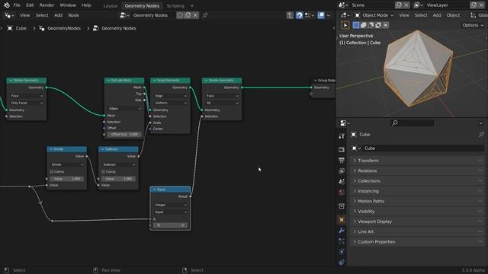Click Subtract node Value 1.000 field

click(119, 179)
